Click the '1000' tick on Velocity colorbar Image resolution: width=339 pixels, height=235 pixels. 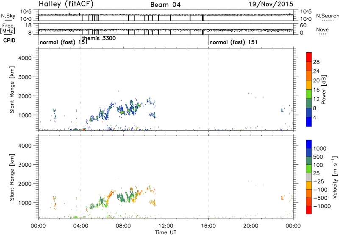point(320,148)
